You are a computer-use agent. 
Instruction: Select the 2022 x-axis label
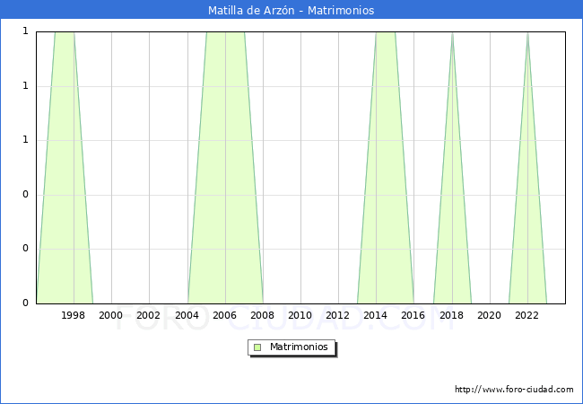click(526, 315)
